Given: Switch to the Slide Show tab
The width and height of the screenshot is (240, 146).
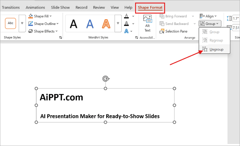Looking at the screenshot, I should (60, 7).
